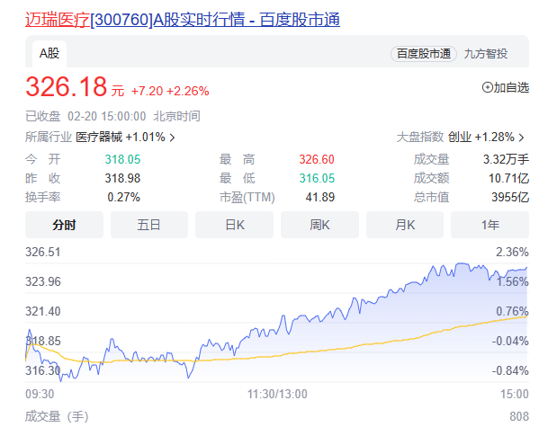Click the 总市值 value 3955亿
This screenshot has width=548, height=427.
tap(508, 197)
